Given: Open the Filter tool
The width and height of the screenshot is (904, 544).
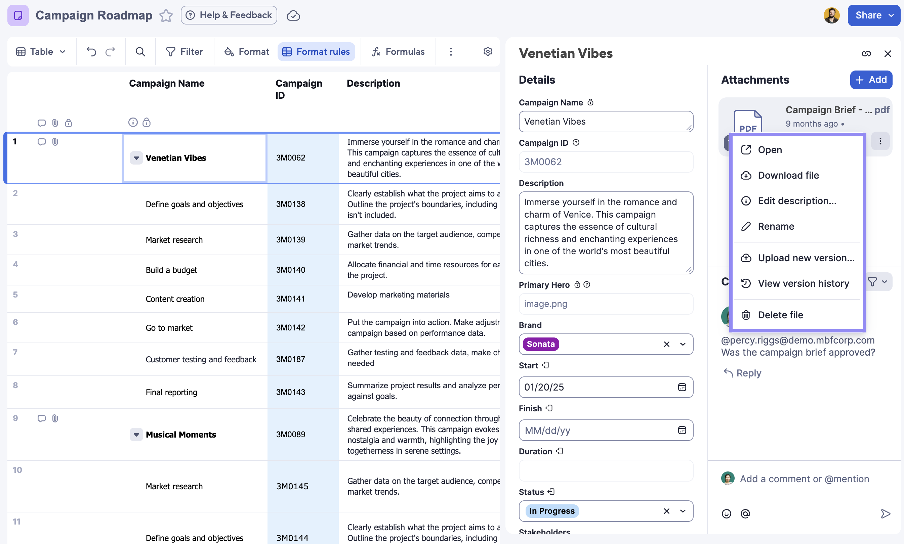Looking at the screenshot, I should click(184, 52).
